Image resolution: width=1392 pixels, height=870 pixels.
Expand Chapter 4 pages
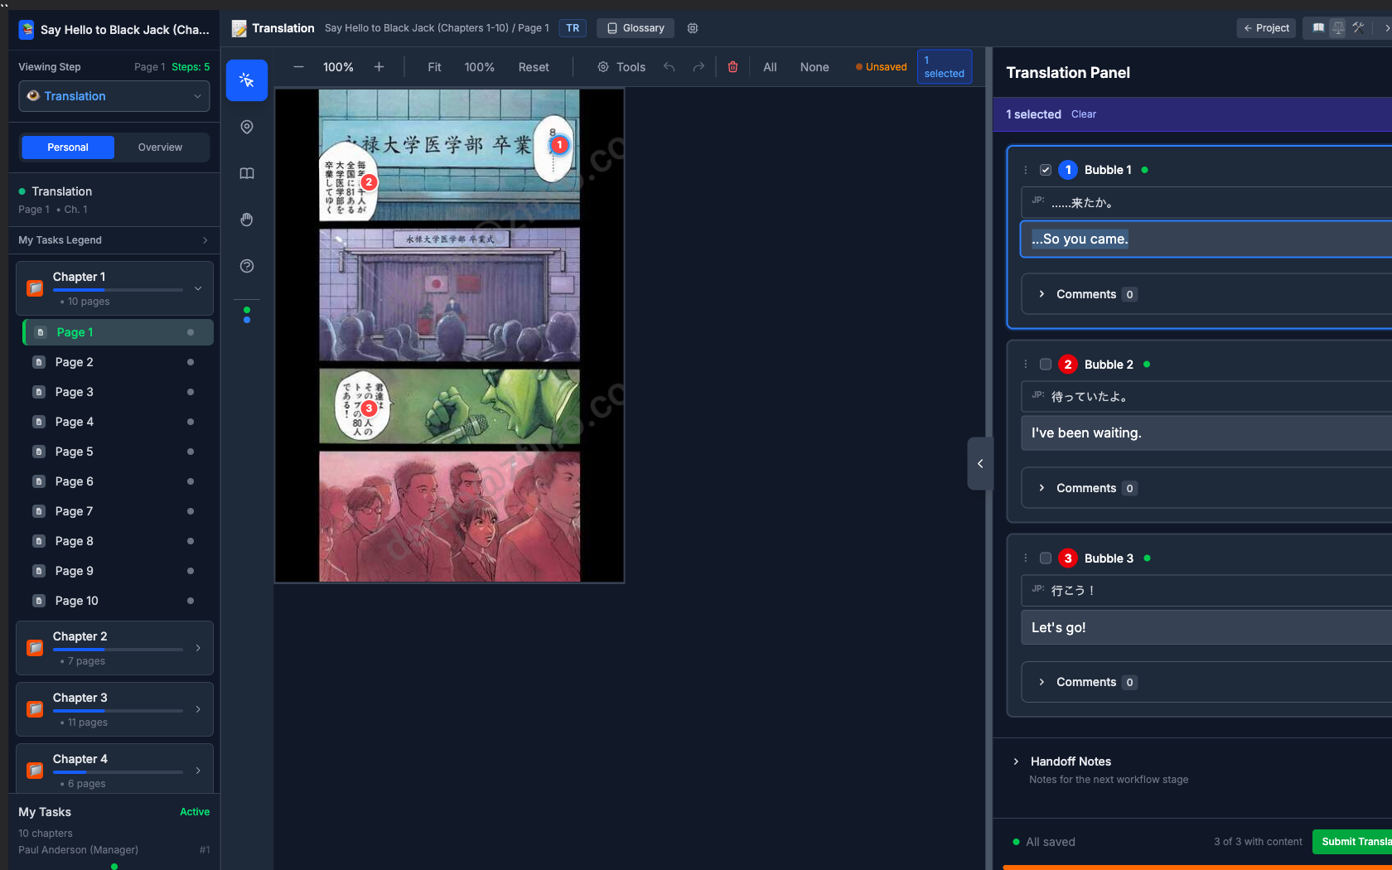pos(198,771)
